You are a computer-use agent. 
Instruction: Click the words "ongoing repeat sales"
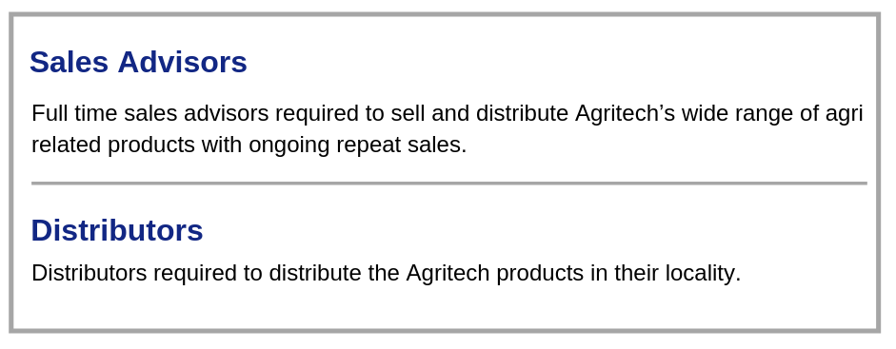pos(358,145)
